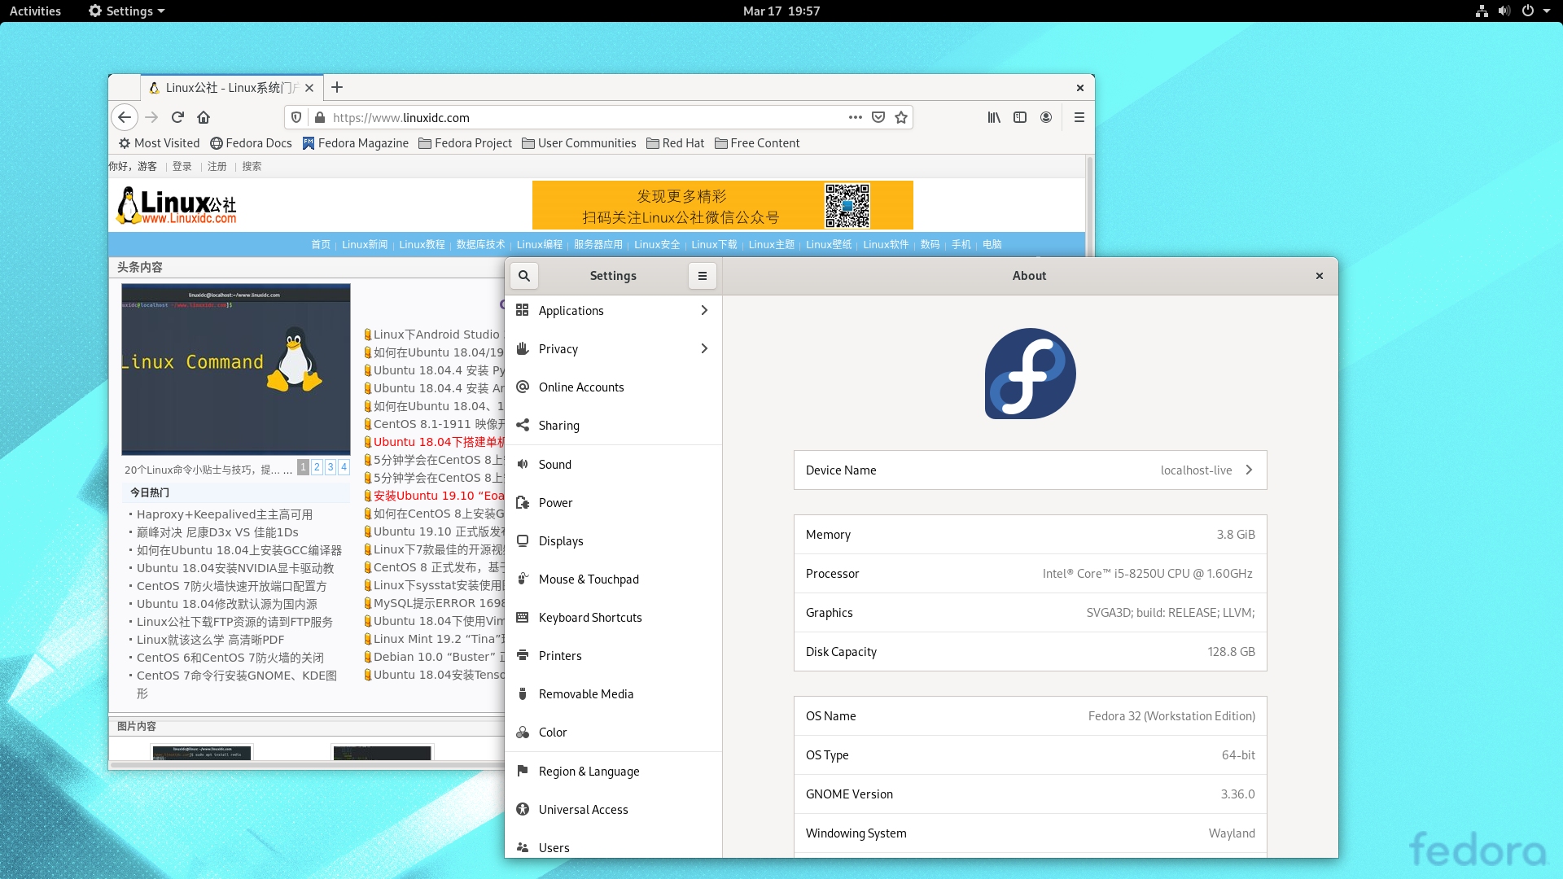Open the Fedora Magazine bookmark
1563x879 pixels.
click(356, 142)
